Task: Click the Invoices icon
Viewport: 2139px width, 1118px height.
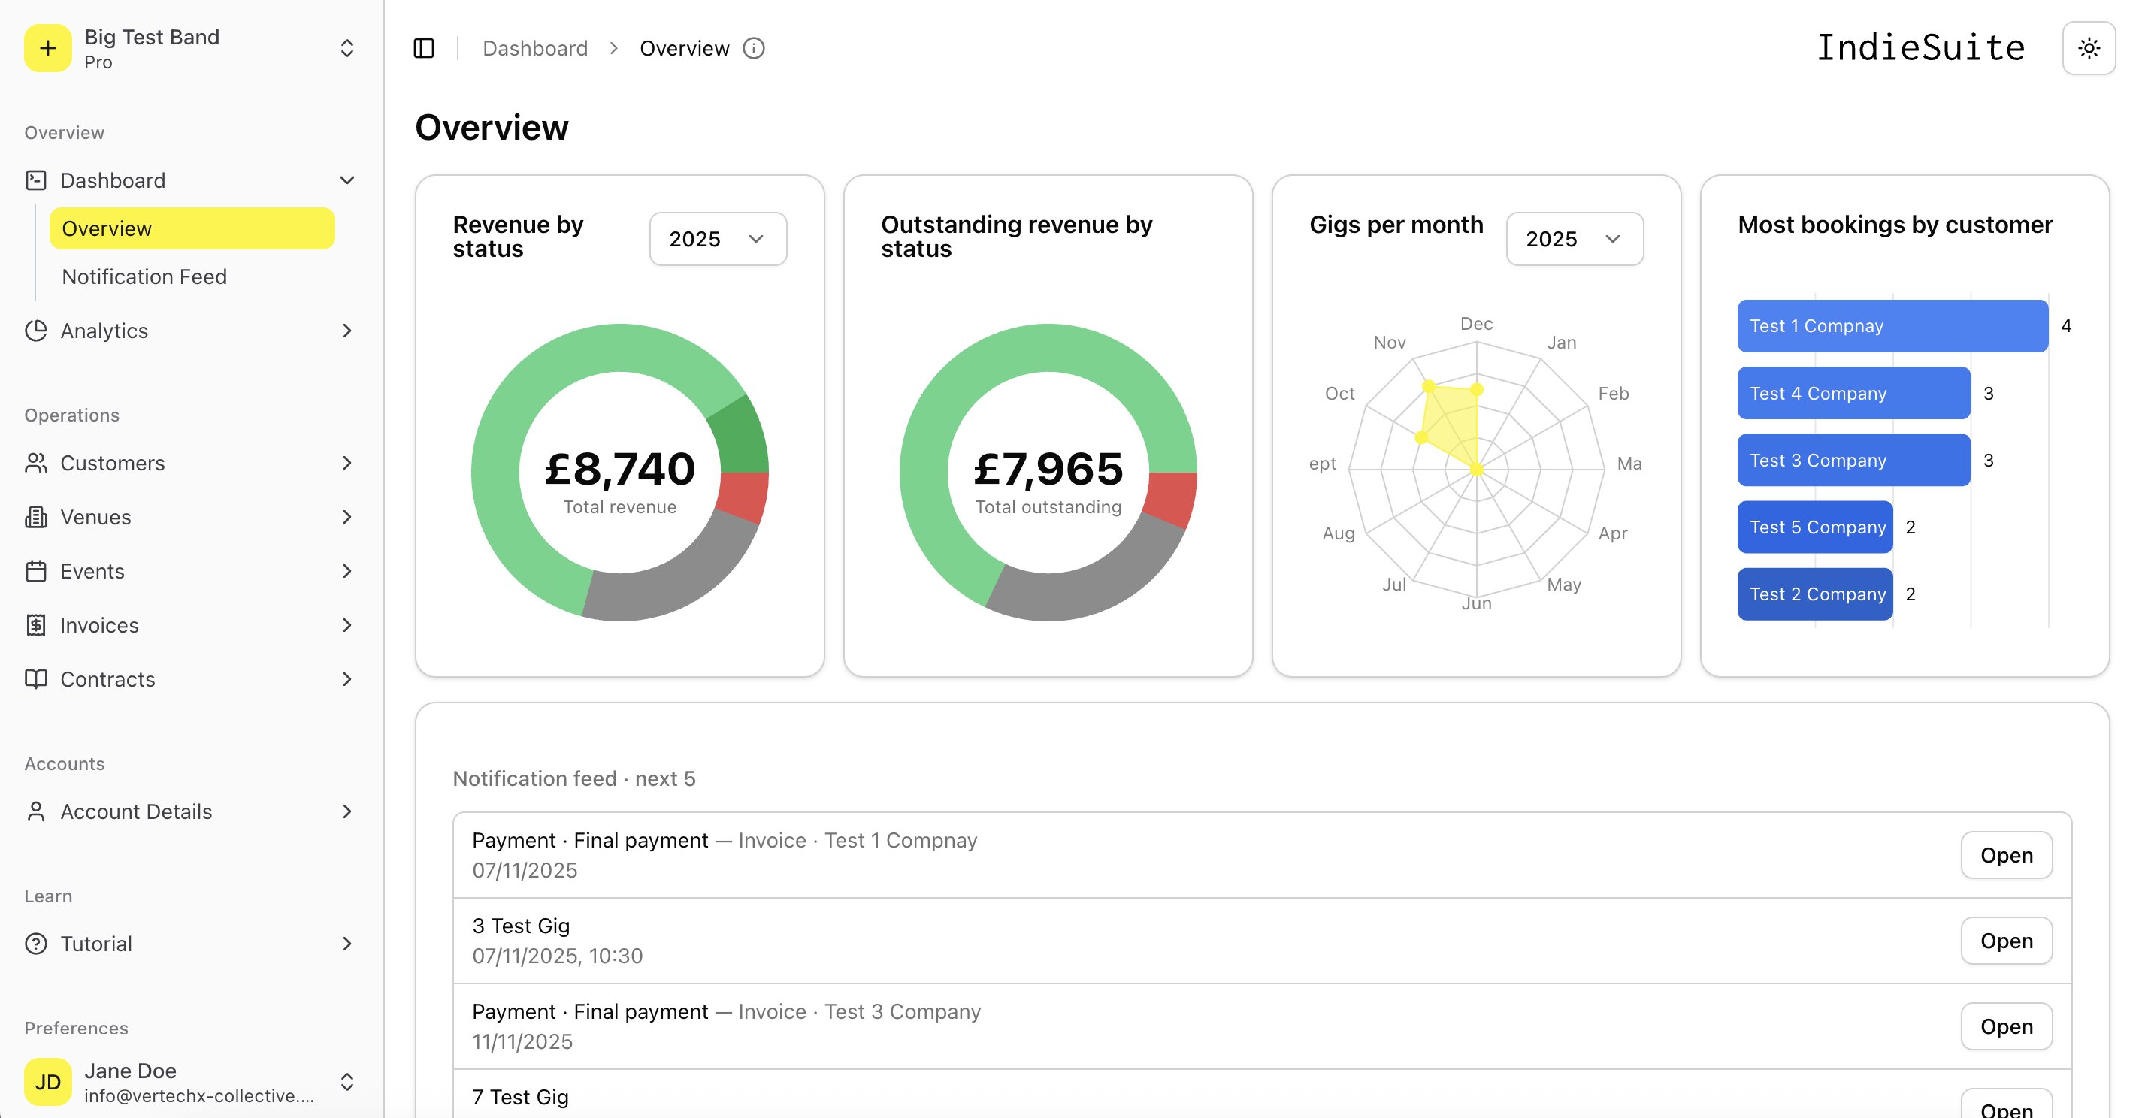Action: click(37, 625)
